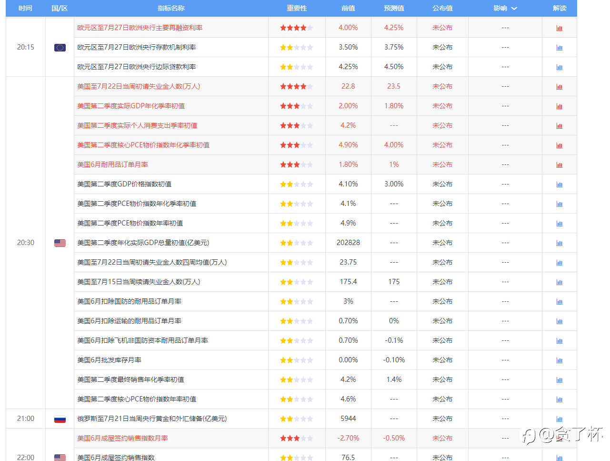Viewport: 610px width, 461px height.
Task: Open chart icon for 扣除国防的耐用品订单月率 row
Action: [560, 302]
